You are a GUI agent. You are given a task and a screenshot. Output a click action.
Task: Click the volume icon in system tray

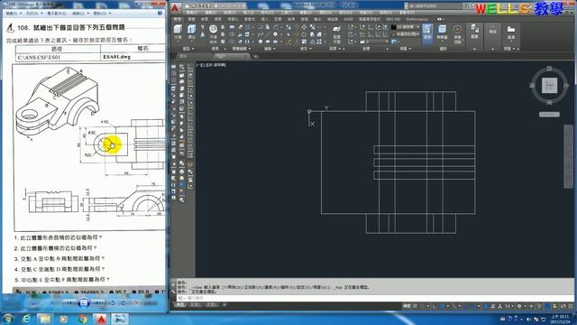pos(529,319)
